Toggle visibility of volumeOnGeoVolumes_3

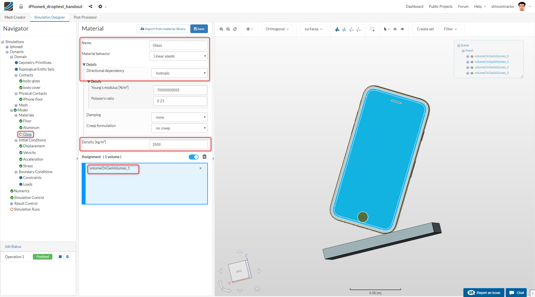[472, 73]
